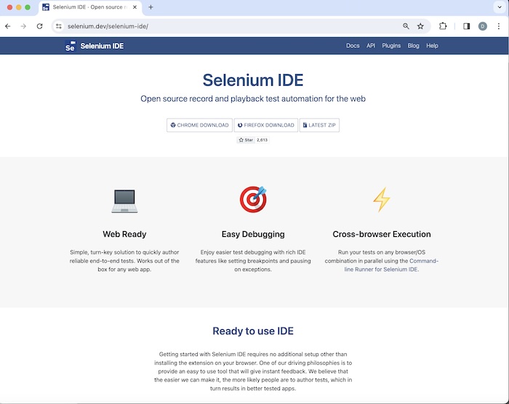Click the Firefox Download button
509x404 pixels.
coord(266,125)
